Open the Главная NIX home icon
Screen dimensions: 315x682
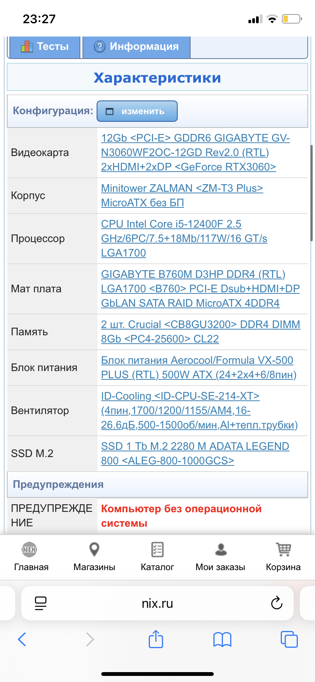[30, 550]
